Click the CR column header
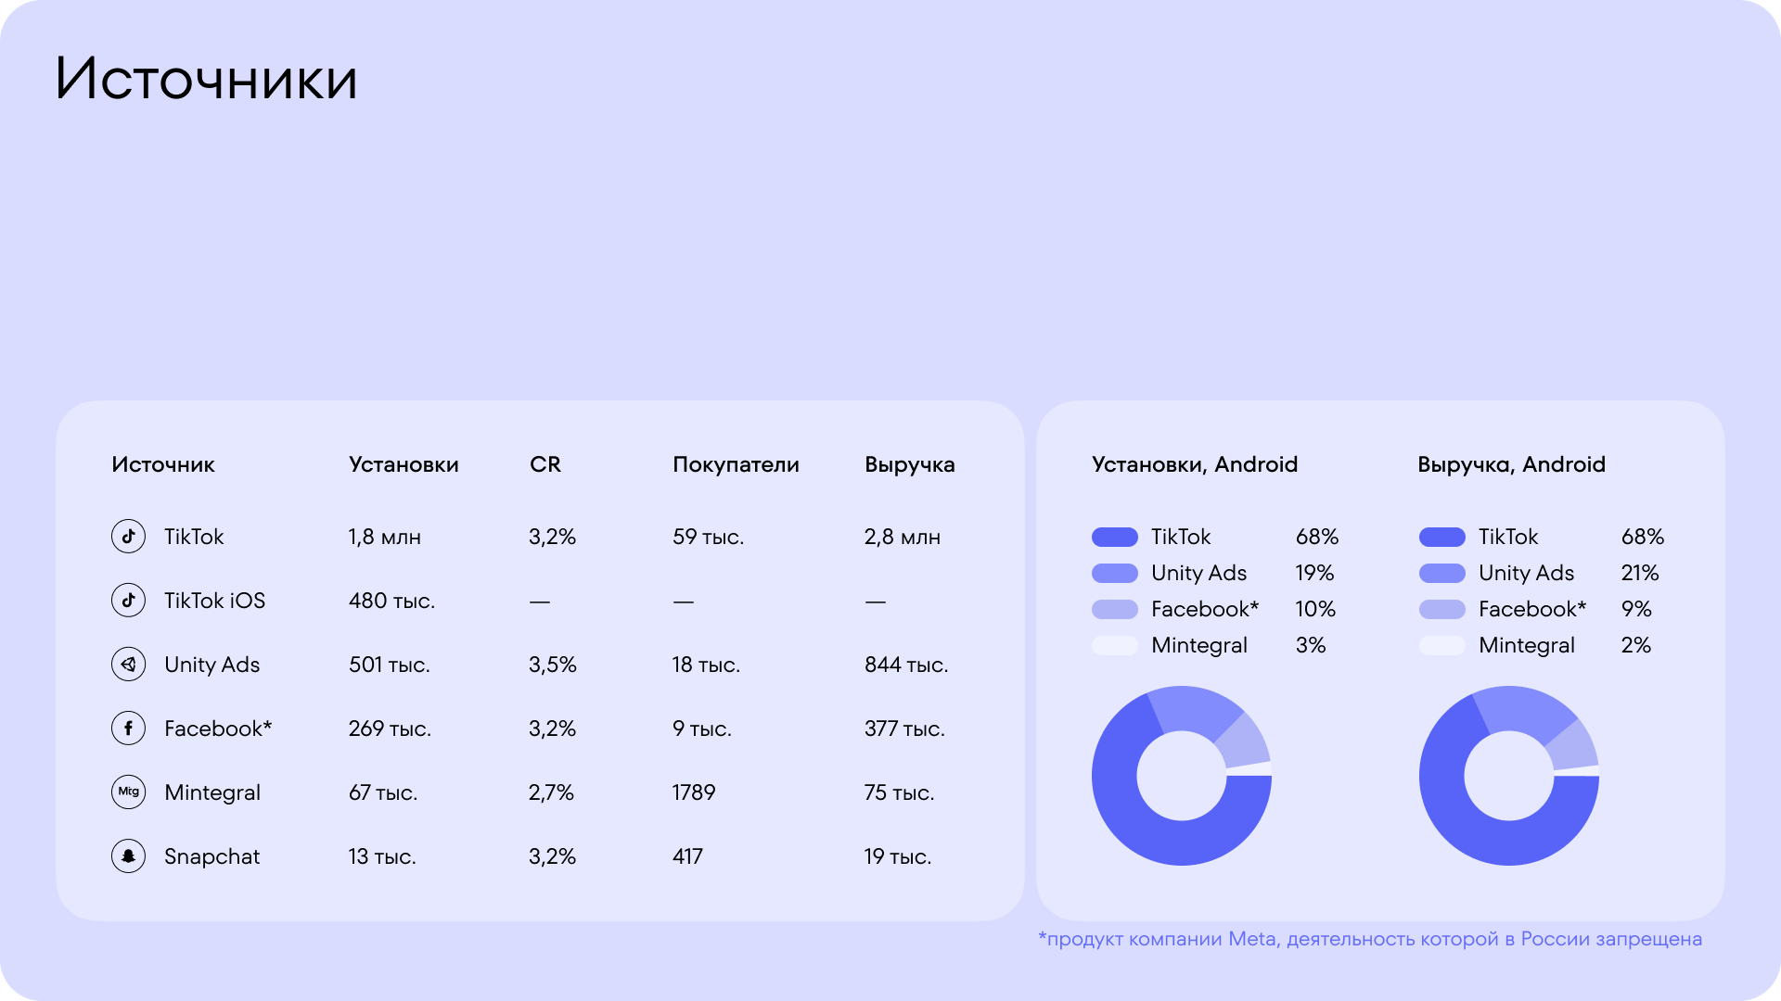The image size is (1781, 1001). tap(545, 465)
